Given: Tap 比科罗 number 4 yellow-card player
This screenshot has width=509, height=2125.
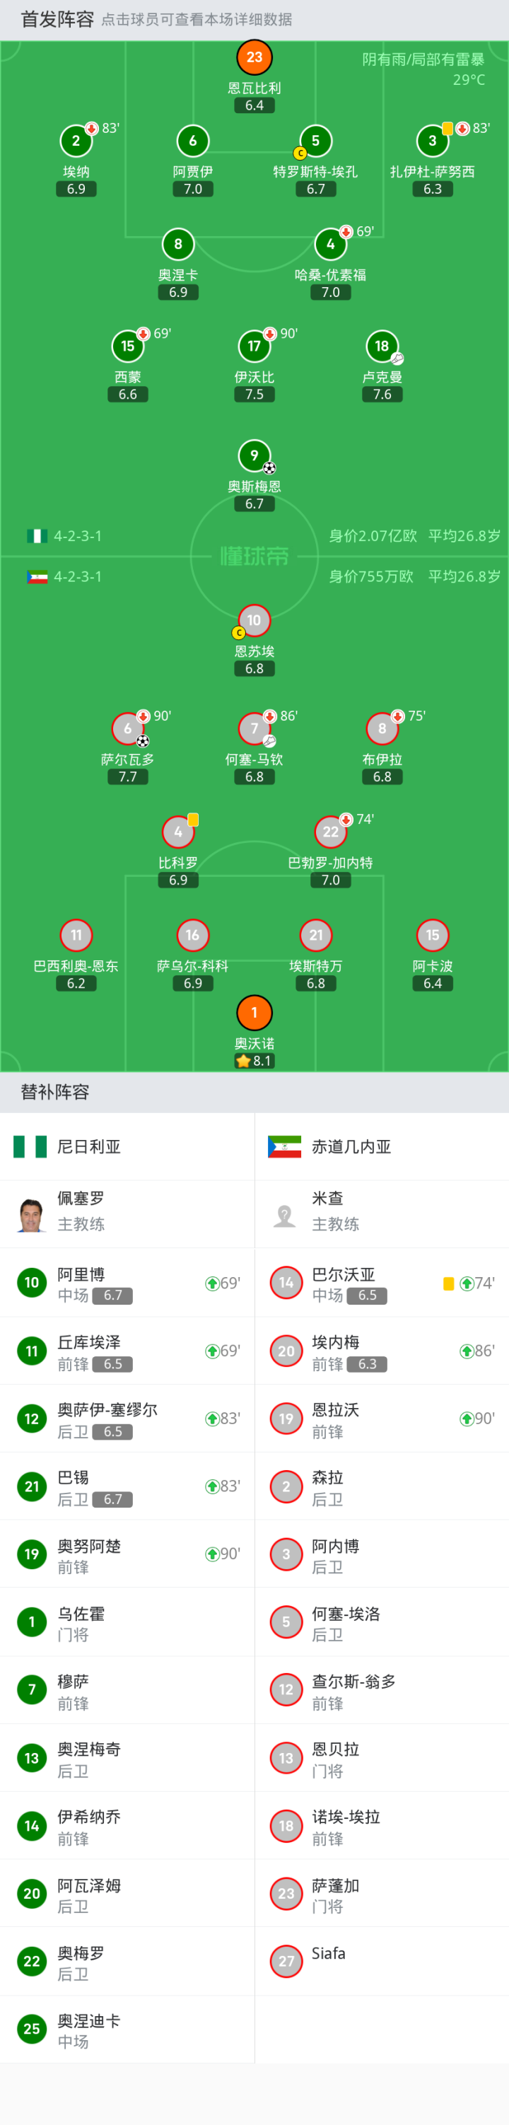Looking at the screenshot, I should [x=178, y=832].
